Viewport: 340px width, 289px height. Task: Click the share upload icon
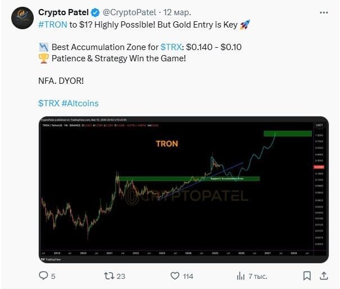click(x=324, y=276)
